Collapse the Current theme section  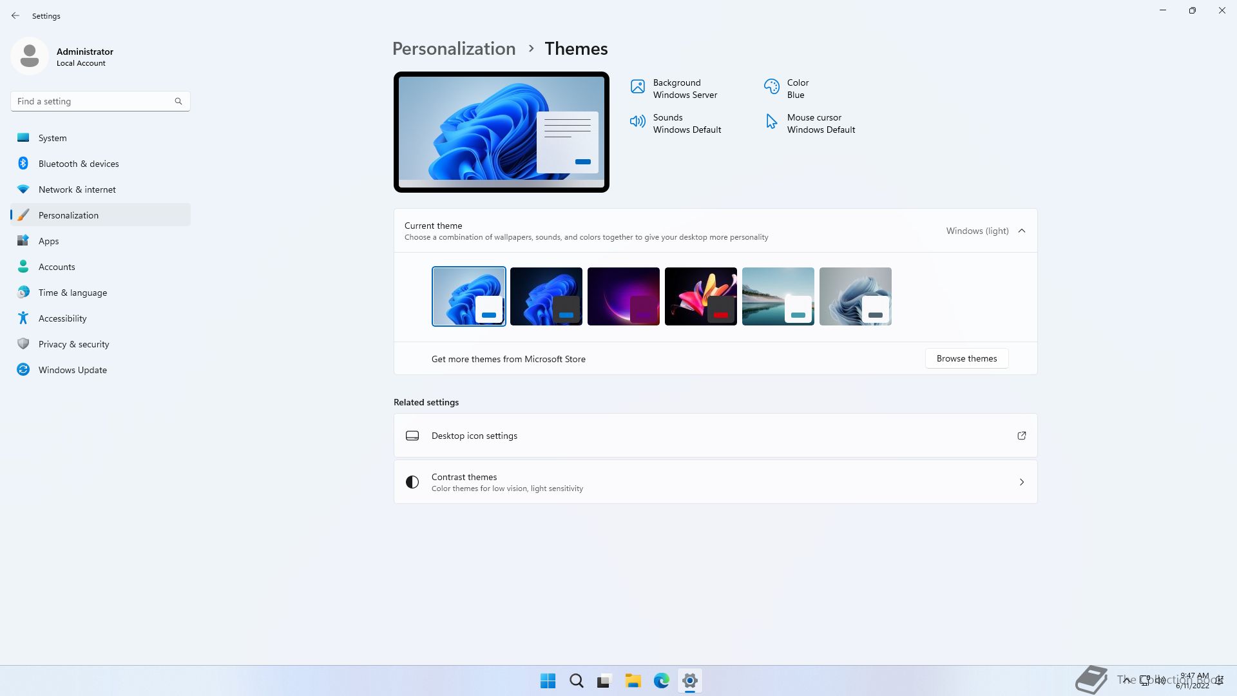pyautogui.click(x=1021, y=231)
